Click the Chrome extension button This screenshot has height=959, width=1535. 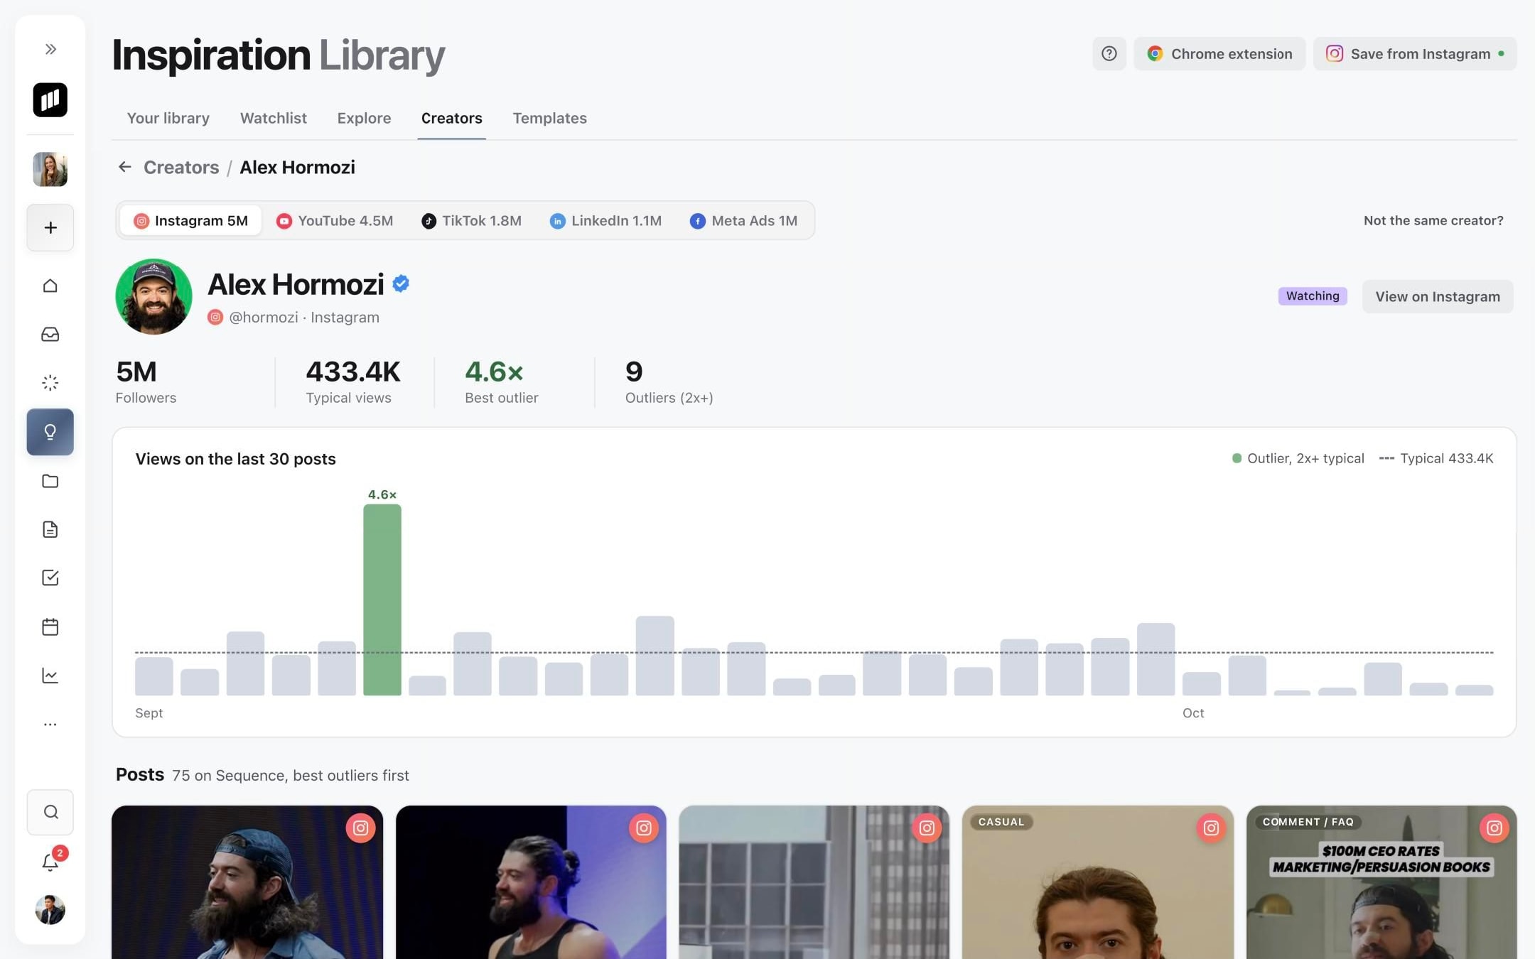1219,54
